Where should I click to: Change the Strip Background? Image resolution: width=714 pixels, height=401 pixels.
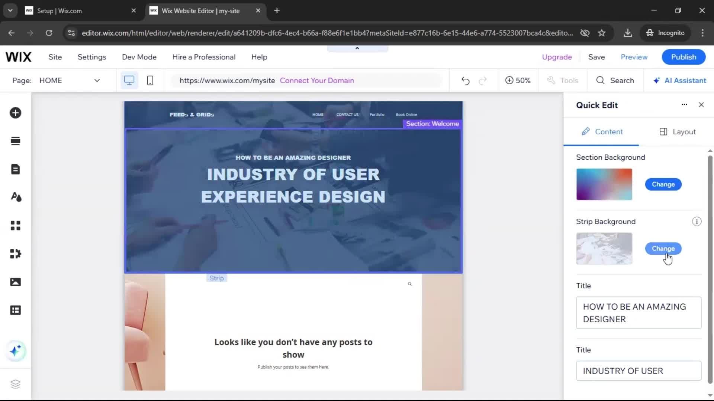coord(663,249)
